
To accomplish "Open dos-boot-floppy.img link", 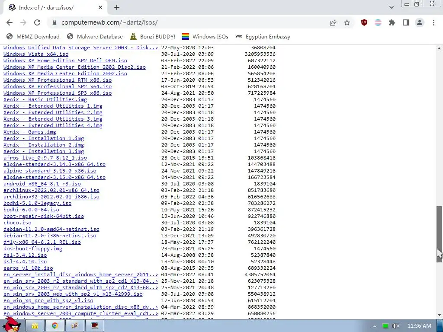I will coord(33,249).
